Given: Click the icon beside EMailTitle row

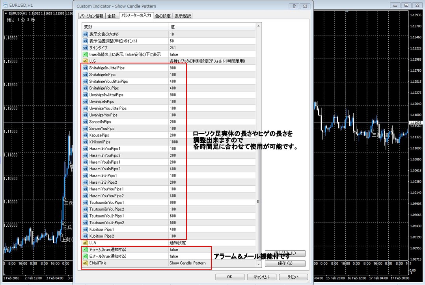Looking at the screenshot, I should point(85,263).
